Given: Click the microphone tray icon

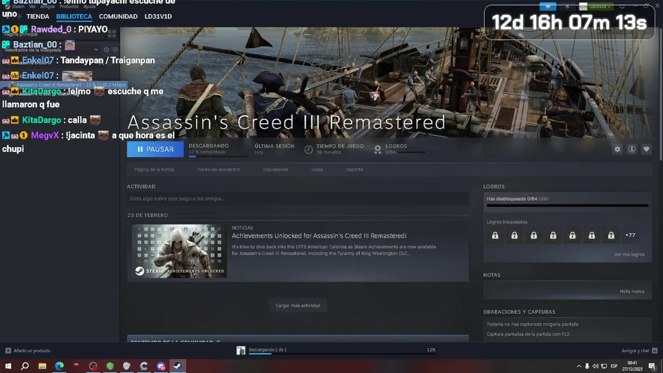Looking at the screenshot, I should tap(587, 366).
